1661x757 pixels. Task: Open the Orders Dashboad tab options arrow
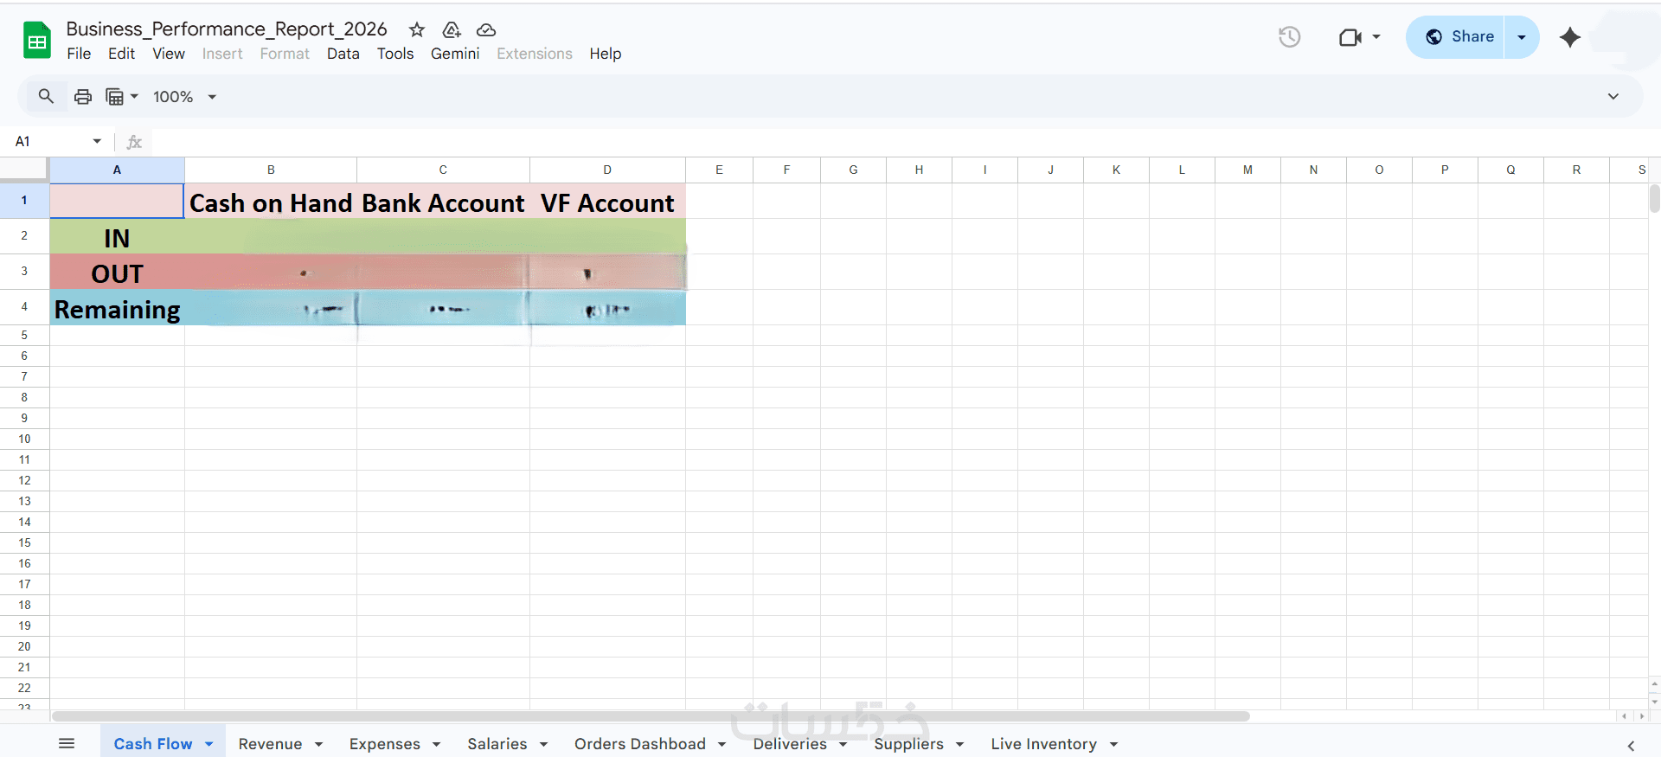[721, 744]
